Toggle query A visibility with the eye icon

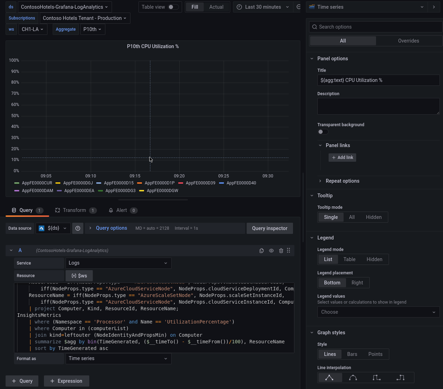point(271,250)
